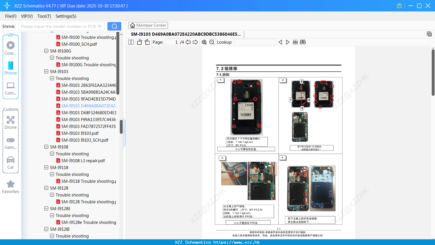Screen dimensions: 435x245
Task: Click the Member Center home icon
Action: click(x=133, y=25)
